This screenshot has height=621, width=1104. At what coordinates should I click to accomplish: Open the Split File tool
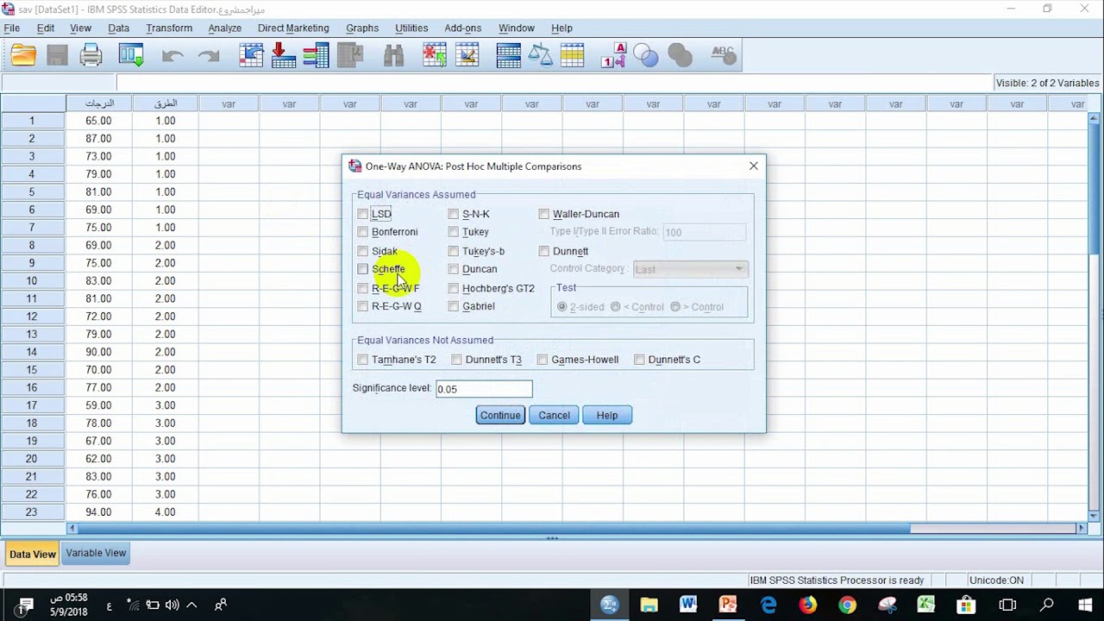point(508,56)
